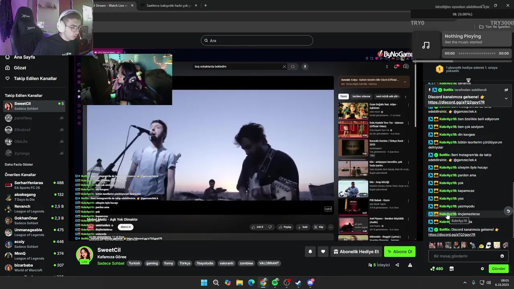
Task: Close the Stream - Watch Live browser tab
Action: click(132, 6)
